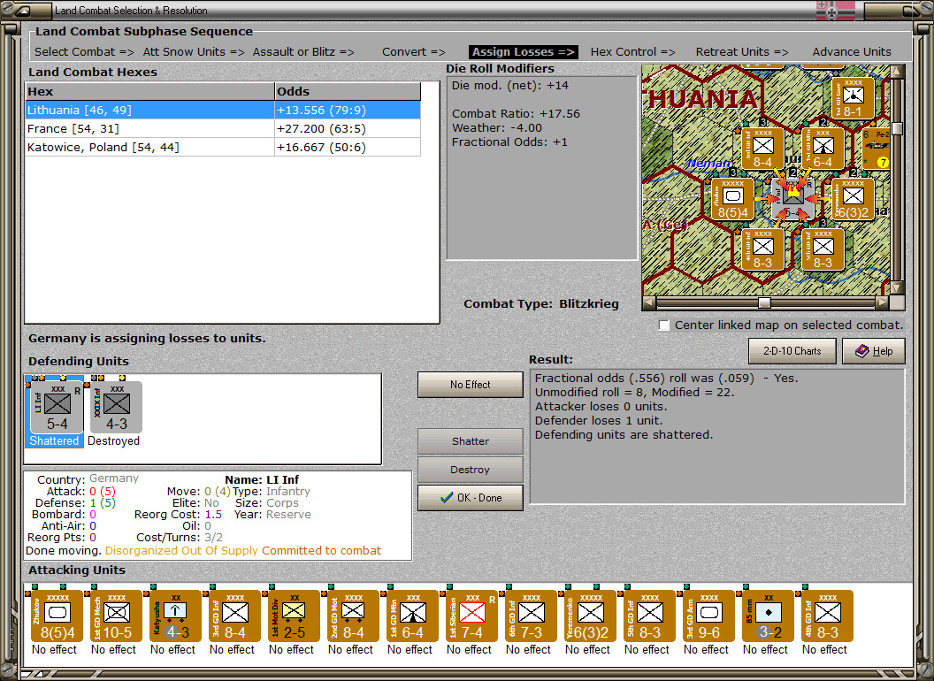Image resolution: width=934 pixels, height=681 pixels.
Task: Click the Select Combat subphase step
Action: (84, 52)
